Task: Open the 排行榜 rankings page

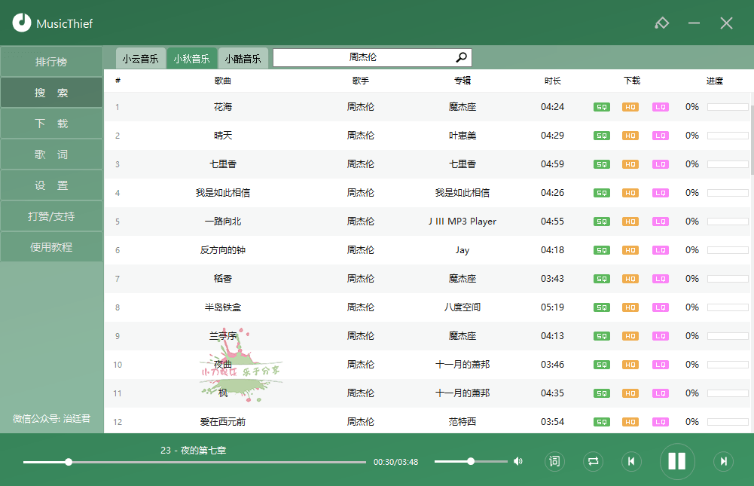Action: [x=51, y=62]
